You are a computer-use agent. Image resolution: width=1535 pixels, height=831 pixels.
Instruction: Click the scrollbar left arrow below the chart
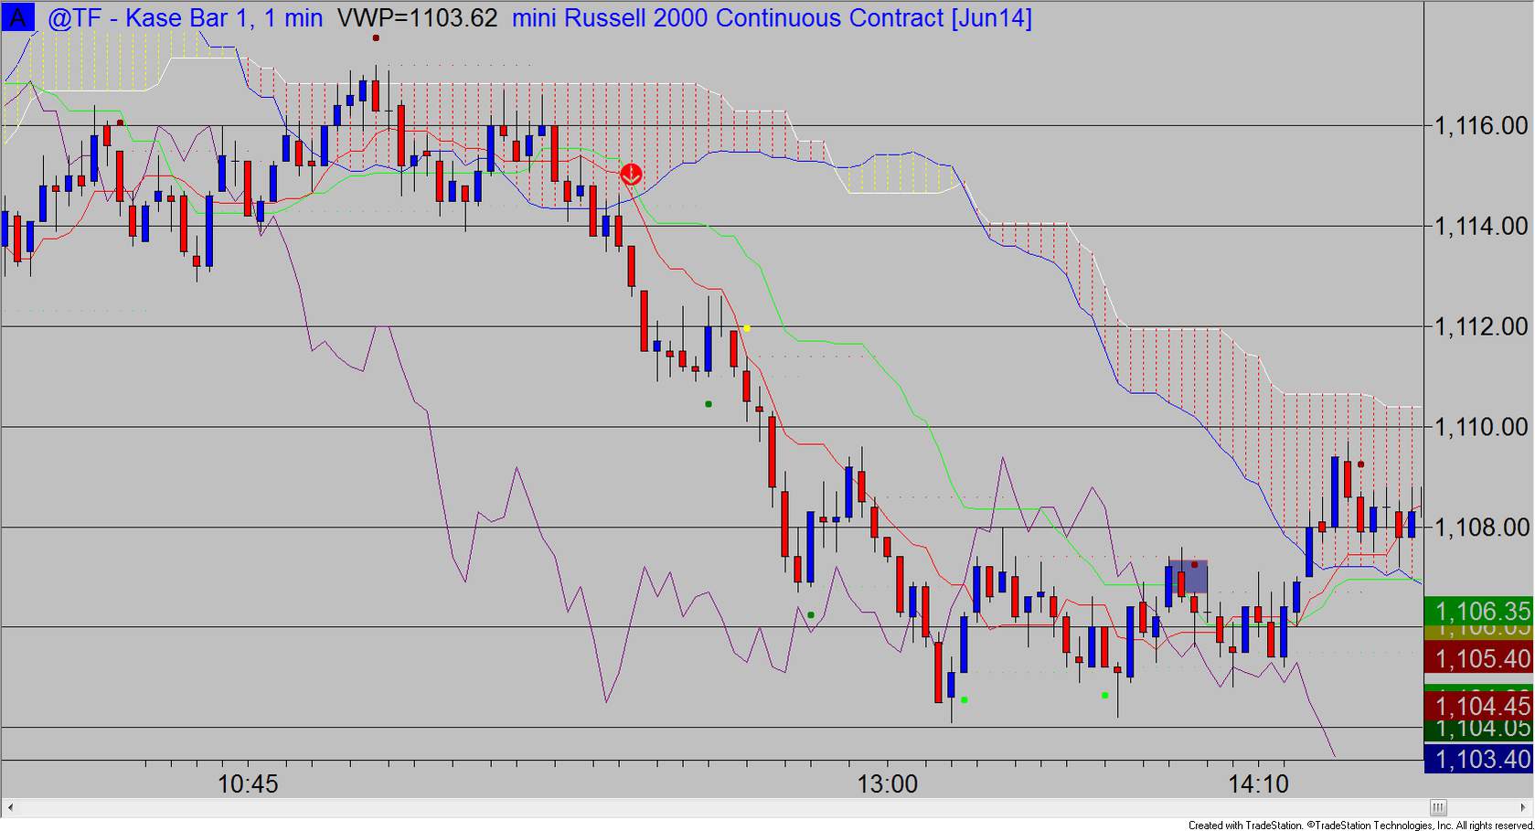coord(11,807)
